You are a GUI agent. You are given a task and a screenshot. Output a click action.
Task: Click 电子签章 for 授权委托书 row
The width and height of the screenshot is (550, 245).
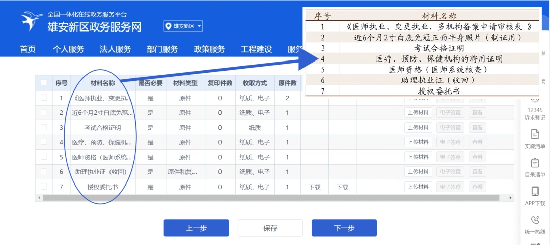click(x=450, y=187)
